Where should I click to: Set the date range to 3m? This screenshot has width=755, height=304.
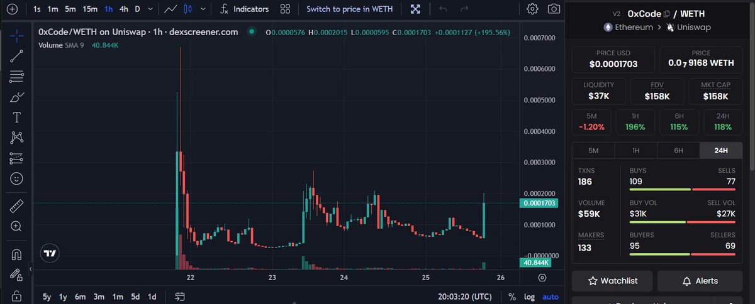(99, 296)
